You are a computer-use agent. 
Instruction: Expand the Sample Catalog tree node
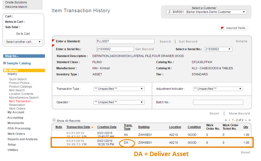pos(5,63)
